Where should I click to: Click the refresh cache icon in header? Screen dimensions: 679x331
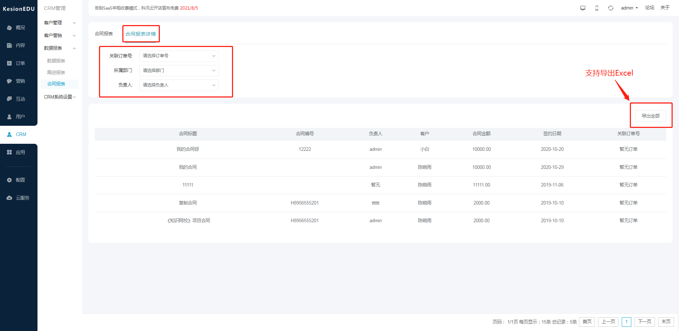(611, 8)
